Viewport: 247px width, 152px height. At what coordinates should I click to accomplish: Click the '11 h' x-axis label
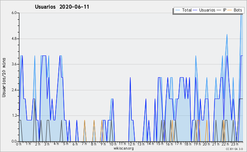[122, 144]
